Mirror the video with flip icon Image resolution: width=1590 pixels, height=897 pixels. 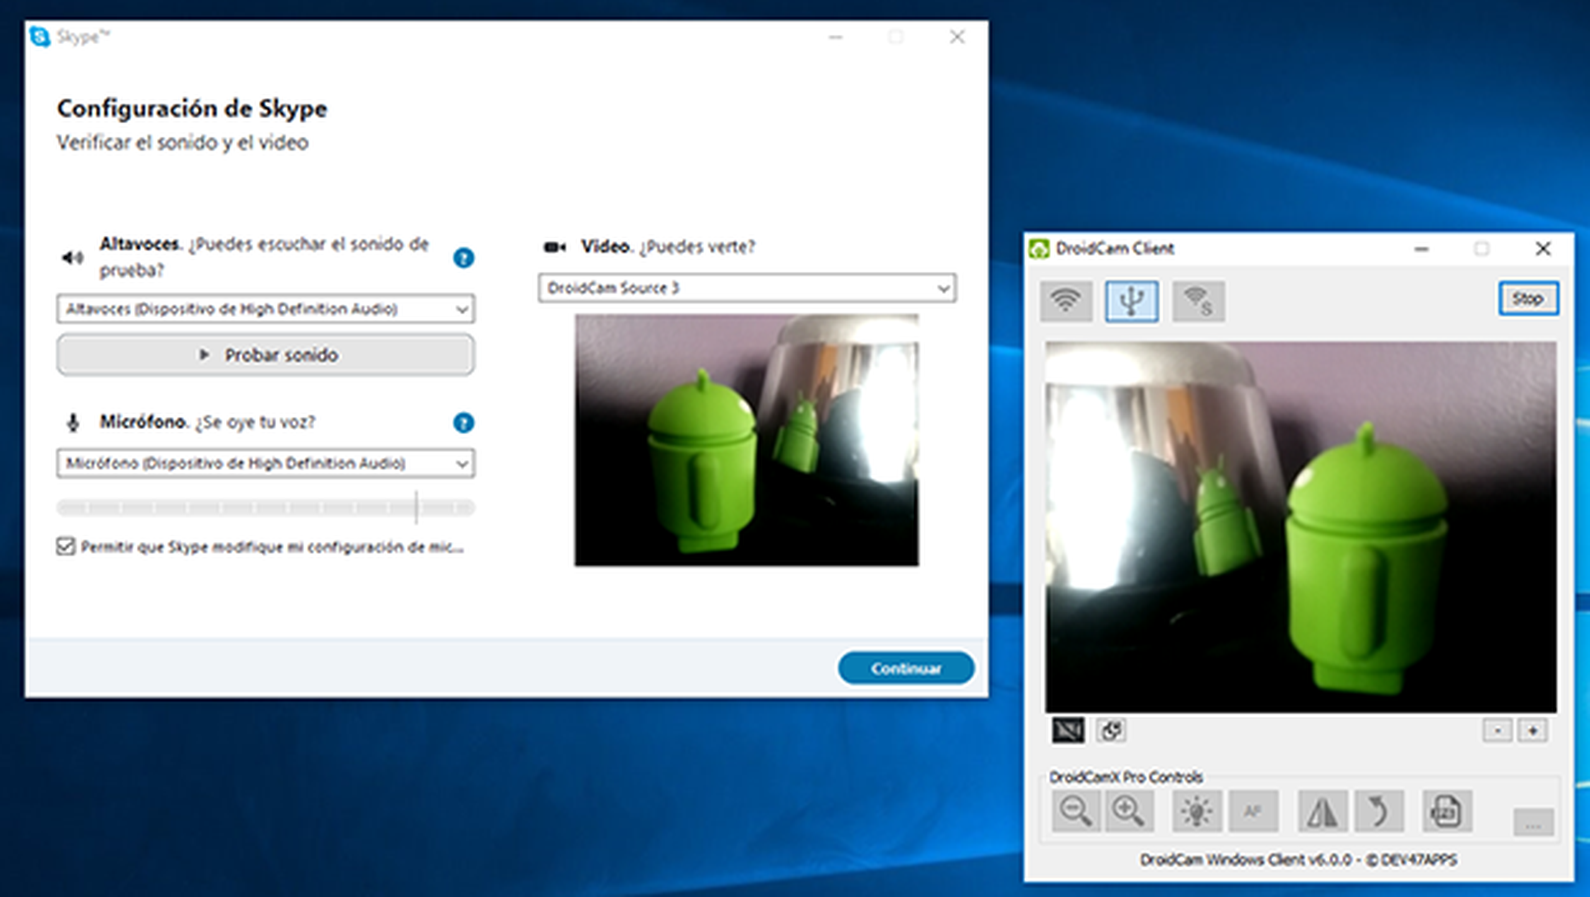(x=1323, y=811)
